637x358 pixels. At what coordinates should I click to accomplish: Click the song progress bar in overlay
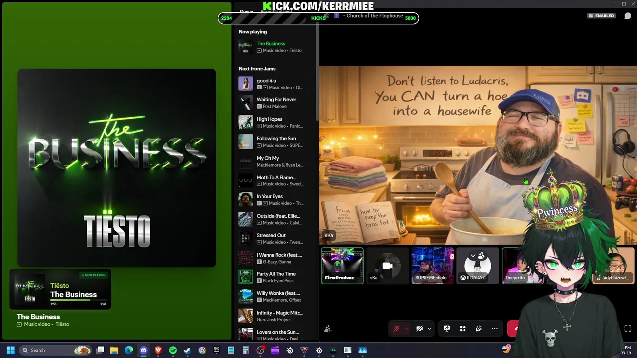79,300
